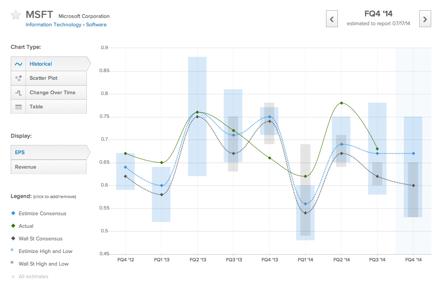Click the green Actual diamond marker
The height and width of the screenshot is (282, 443).
tap(13, 226)
